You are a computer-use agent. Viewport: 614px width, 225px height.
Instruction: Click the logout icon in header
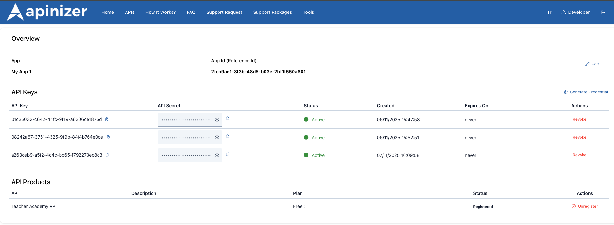coord(603,13)
